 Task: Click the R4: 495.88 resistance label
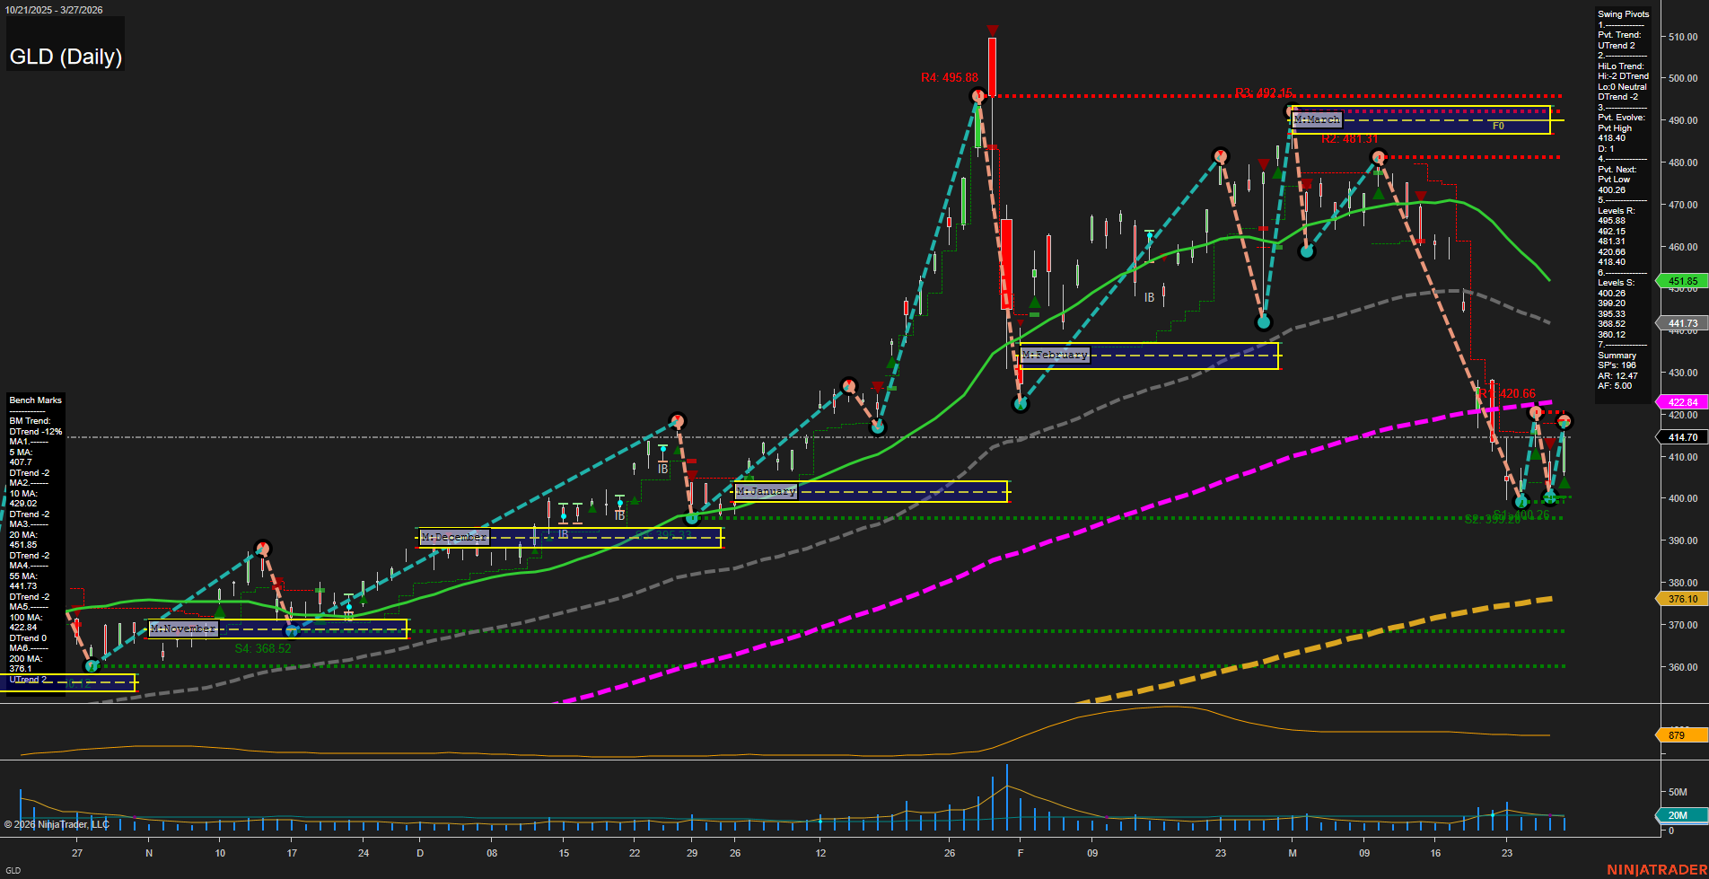[x=949, y=78]
